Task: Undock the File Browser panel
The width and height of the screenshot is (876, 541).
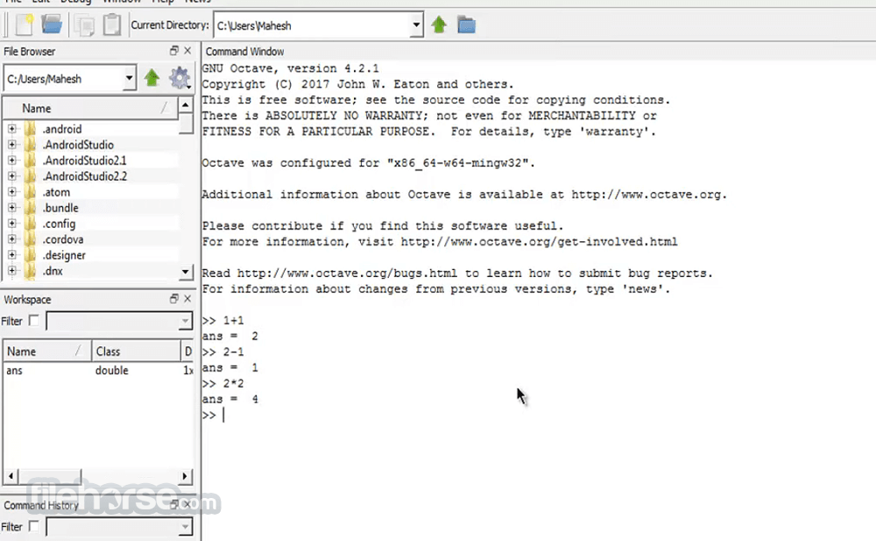Action: (x=173, y=50)
